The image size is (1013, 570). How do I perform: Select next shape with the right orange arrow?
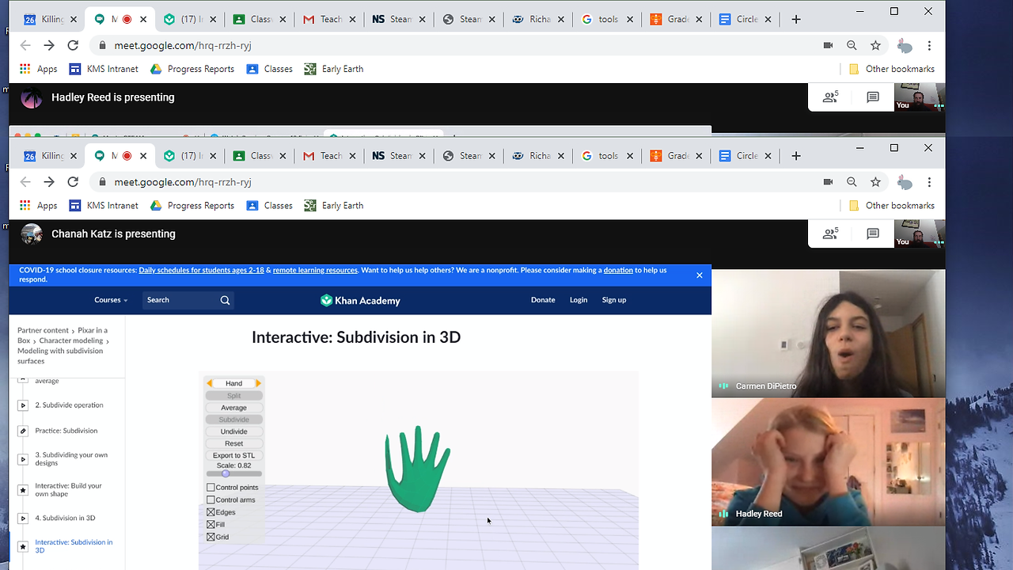[258, 383]
